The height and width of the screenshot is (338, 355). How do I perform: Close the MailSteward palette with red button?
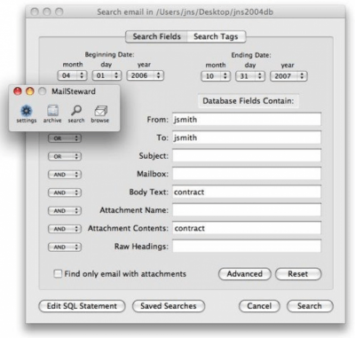point(18,91)
